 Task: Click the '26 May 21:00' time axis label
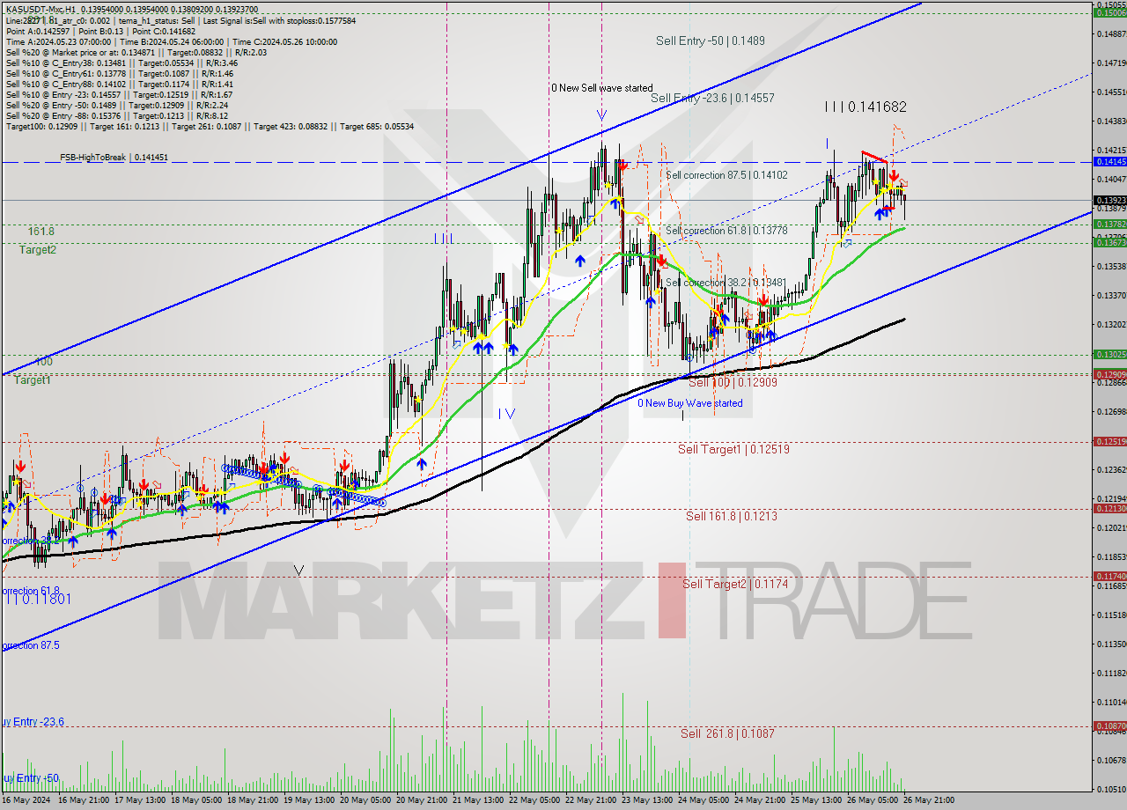[929, 800]
